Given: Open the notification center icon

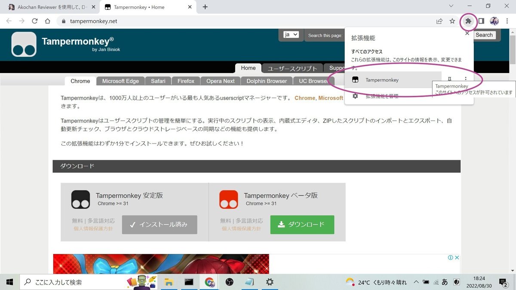Looking at the screenshot, I should pos(503,282).
